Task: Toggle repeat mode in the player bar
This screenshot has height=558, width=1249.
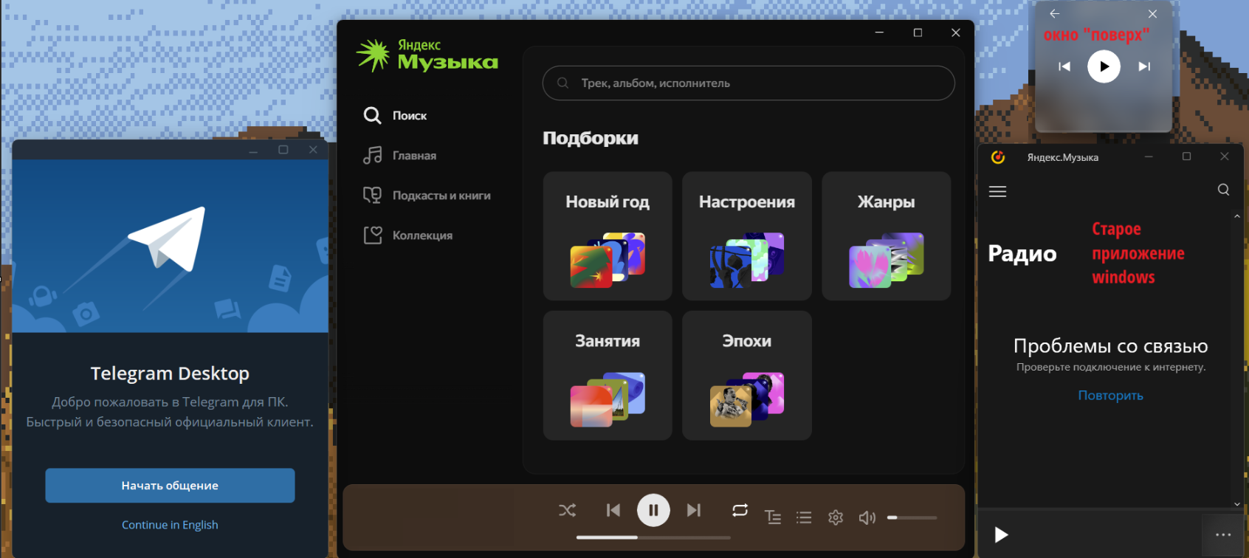Action: coord(740,510)
